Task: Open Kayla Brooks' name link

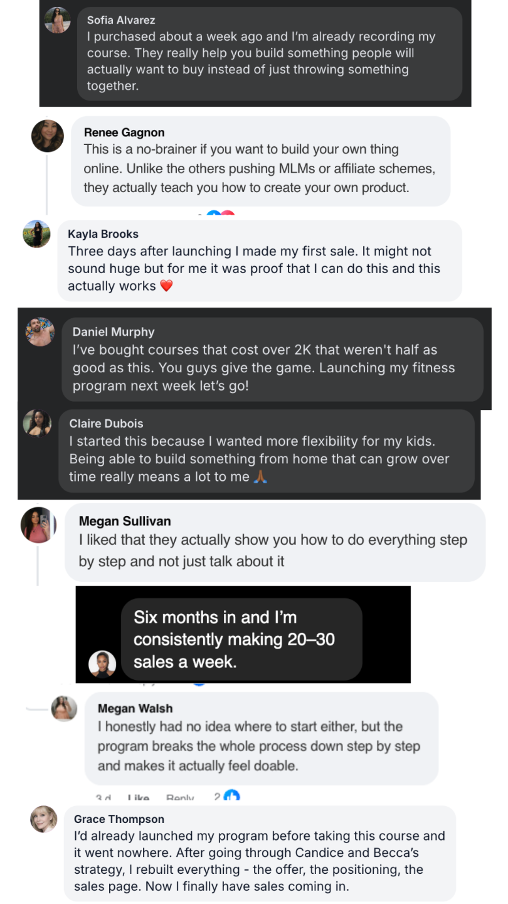Action: 103,234
